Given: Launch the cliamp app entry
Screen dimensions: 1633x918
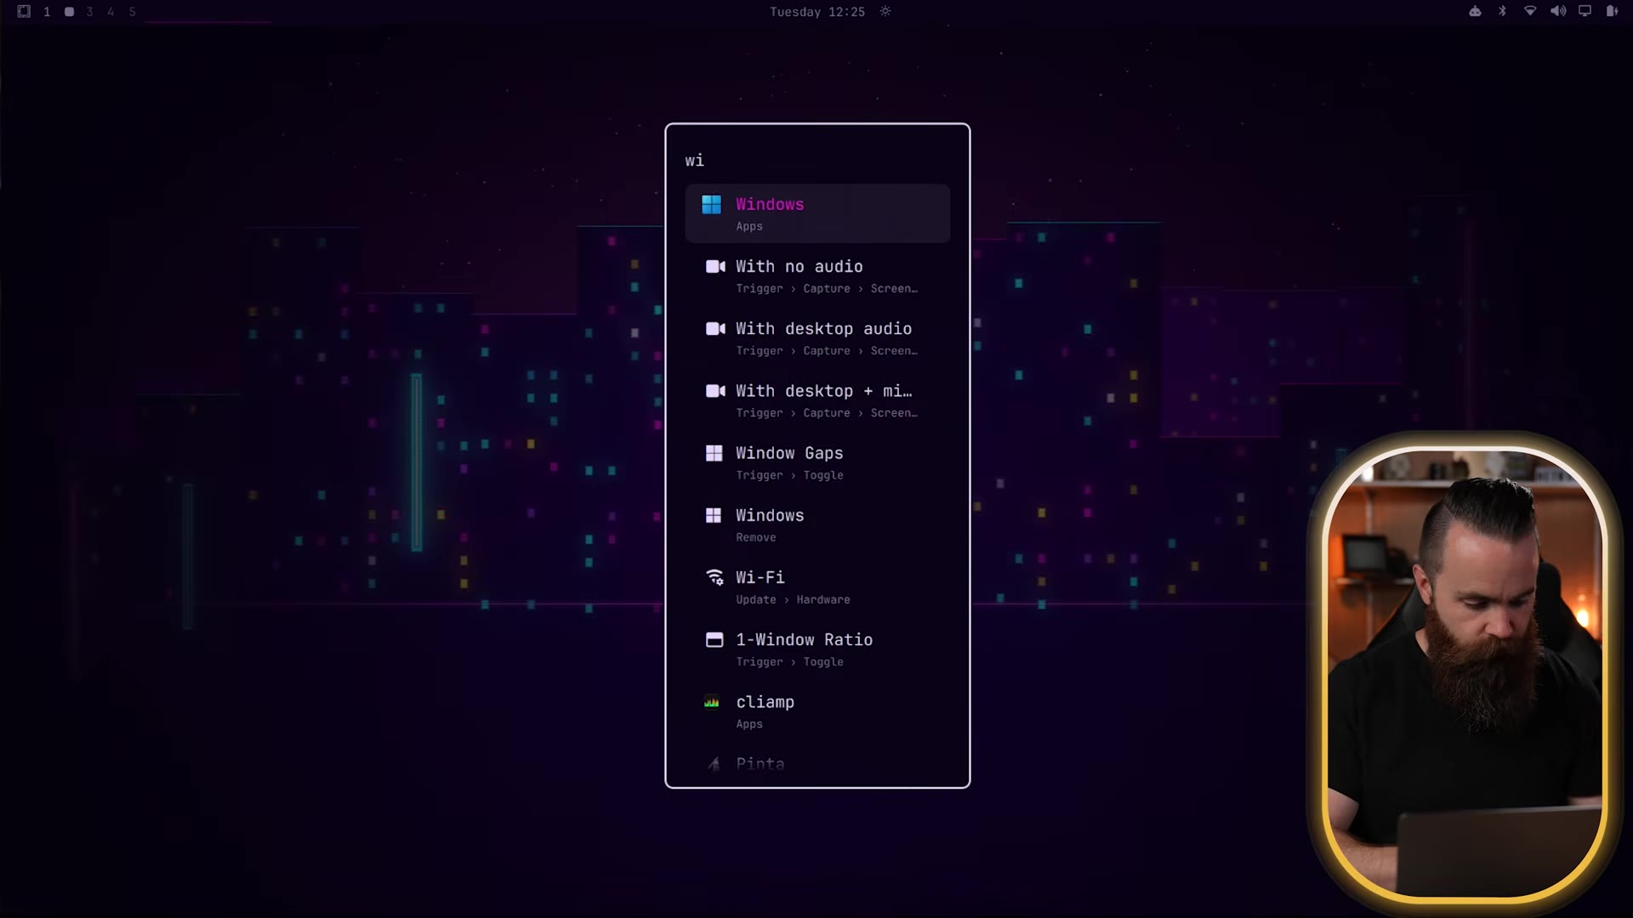Looking at the screenshot, I should click(x=817, y=711).
